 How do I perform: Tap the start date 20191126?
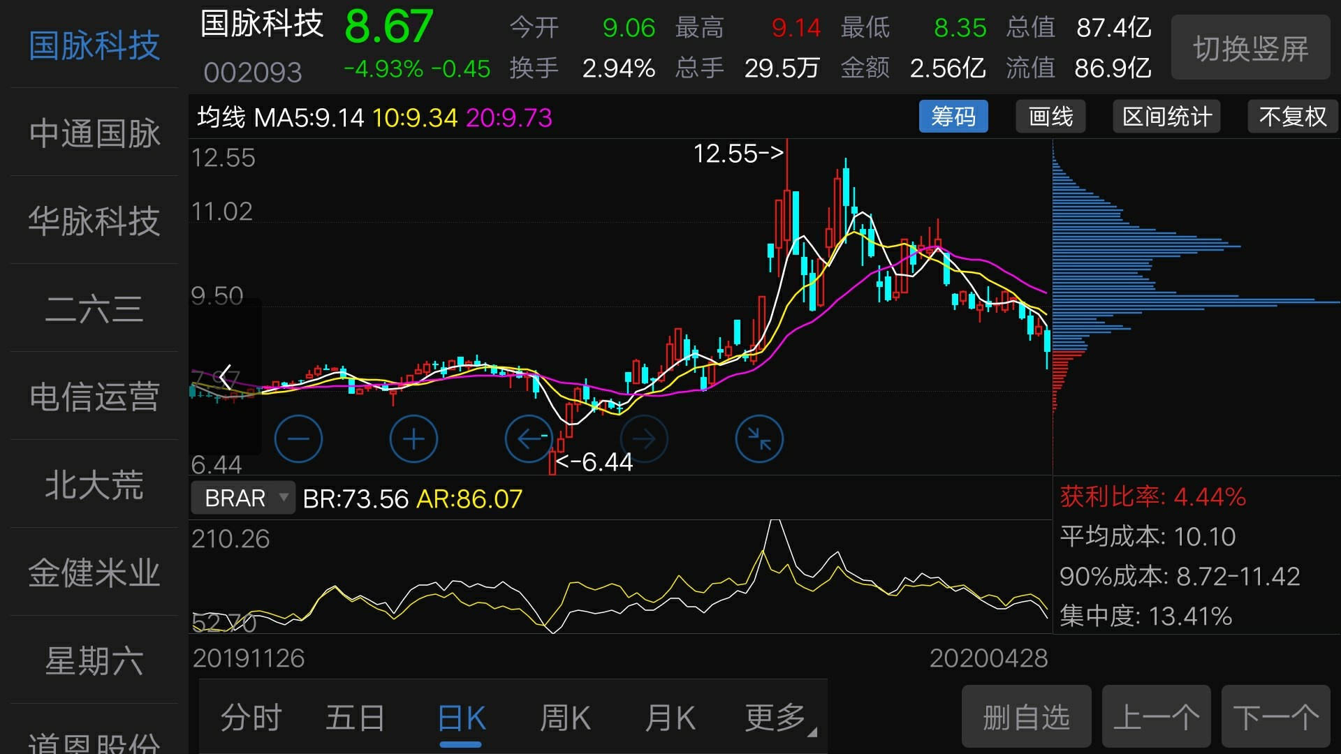point(249,658)
